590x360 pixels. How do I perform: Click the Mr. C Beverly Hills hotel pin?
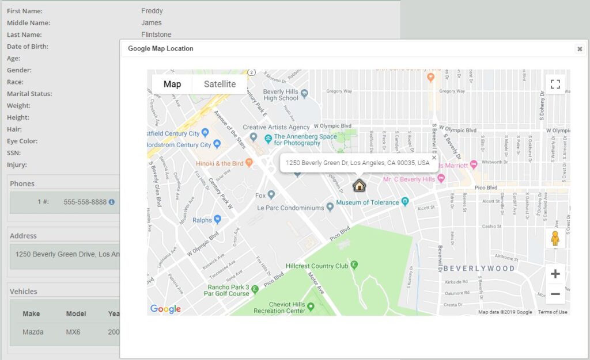coord(441,178)
